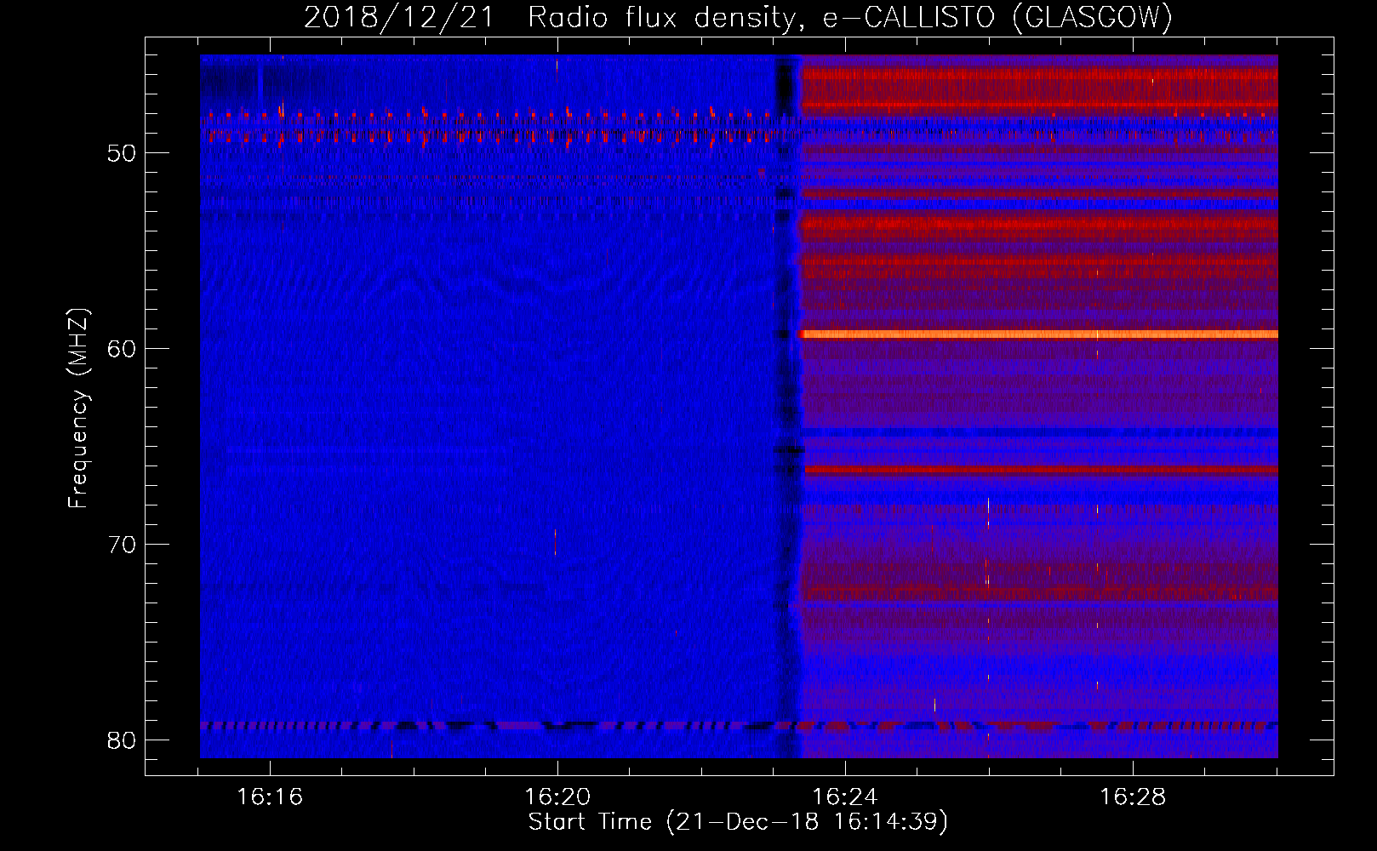
Task: Click the 16:24 time tick label
Action: [845, 797]
